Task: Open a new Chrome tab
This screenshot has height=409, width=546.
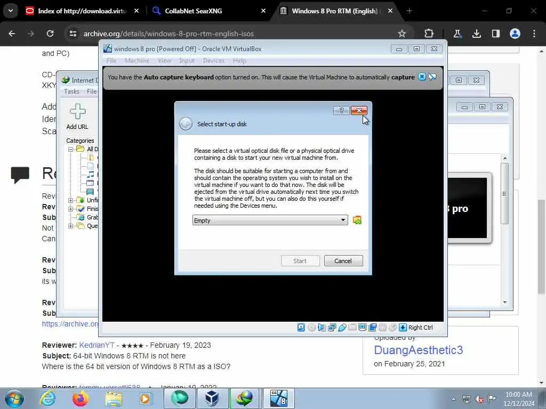Action: [409, 11]
